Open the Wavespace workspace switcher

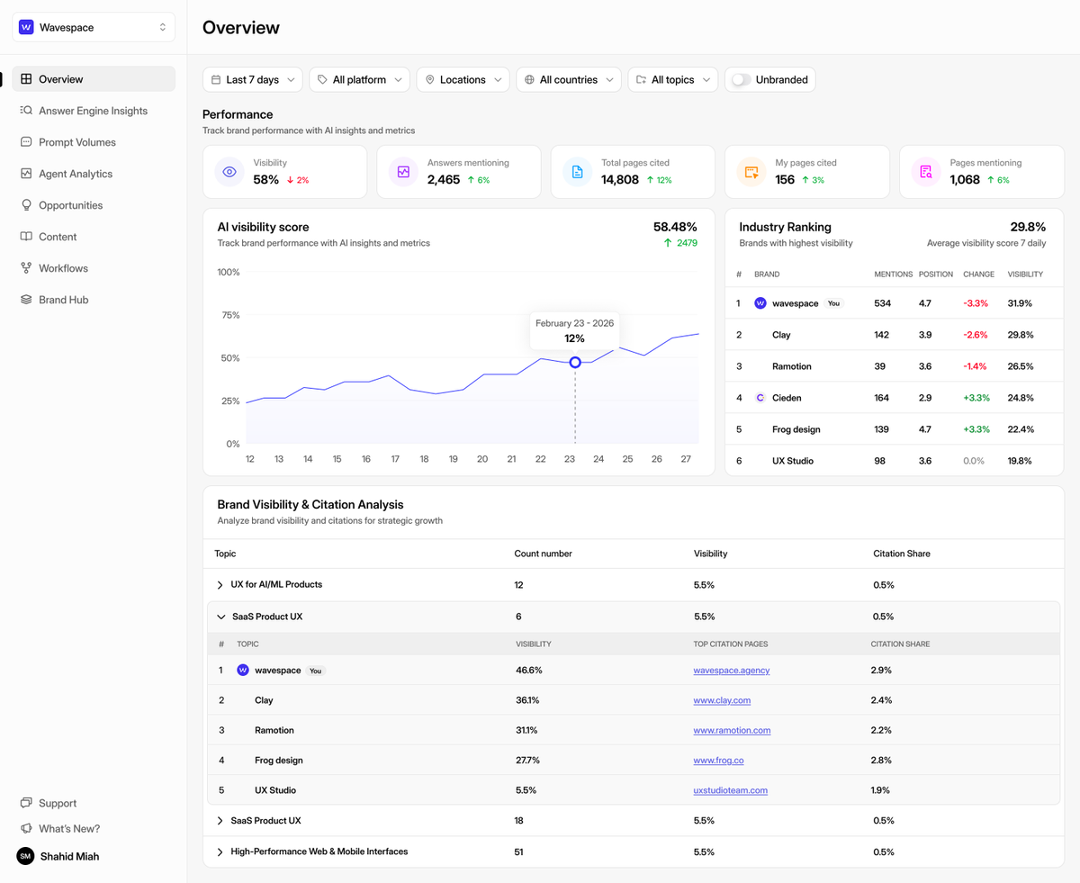pos(94,28)
